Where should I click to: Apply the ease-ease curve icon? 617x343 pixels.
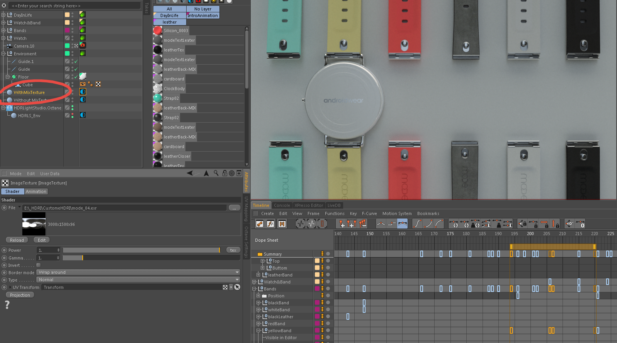pyautogui.click(x=417, y=224)
